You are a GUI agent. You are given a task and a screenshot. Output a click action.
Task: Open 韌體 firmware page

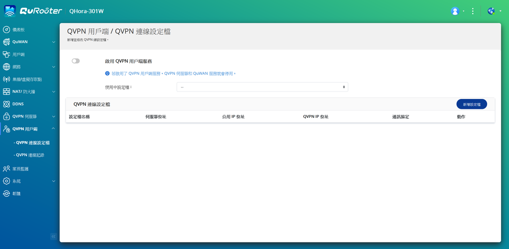coord(16,193)
